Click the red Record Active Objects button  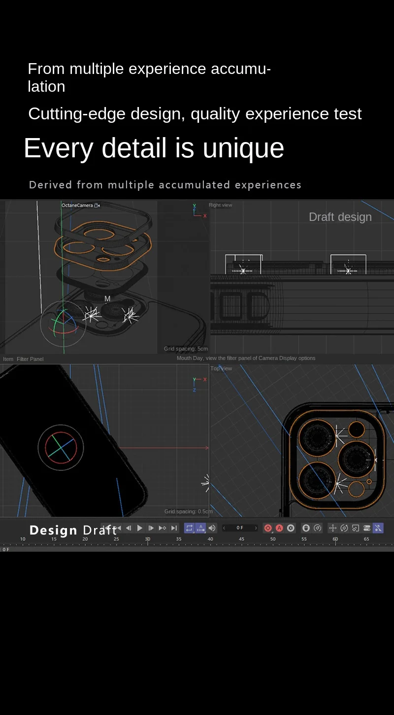tap(268, 528)
